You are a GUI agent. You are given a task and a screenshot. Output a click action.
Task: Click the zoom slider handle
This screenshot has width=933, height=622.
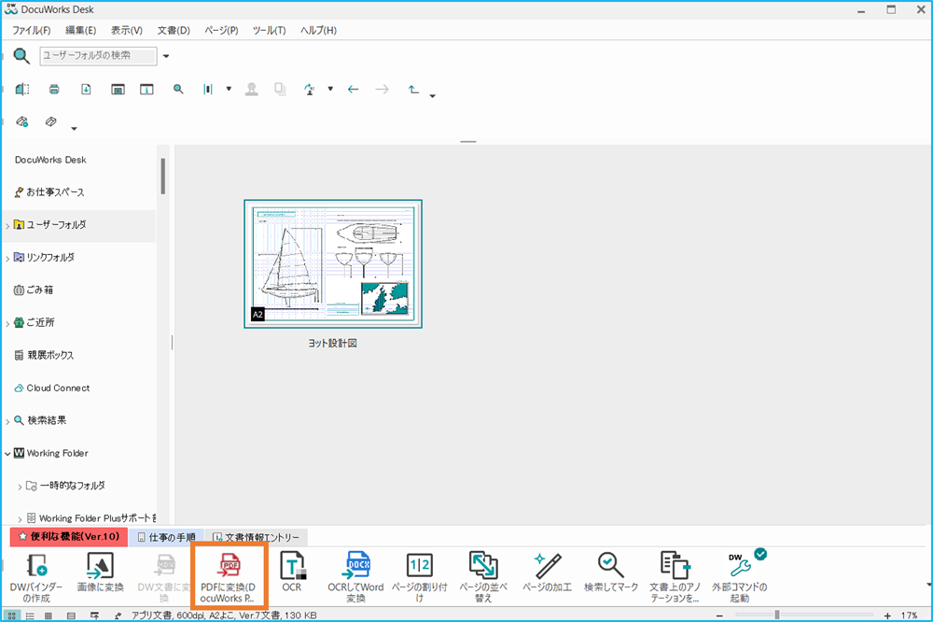click(x=777, y=615)
